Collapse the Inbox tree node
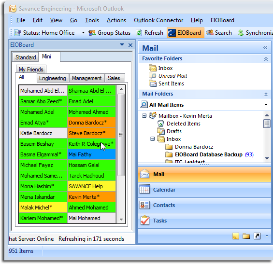 pyautogui.click(x=152, y=139)
